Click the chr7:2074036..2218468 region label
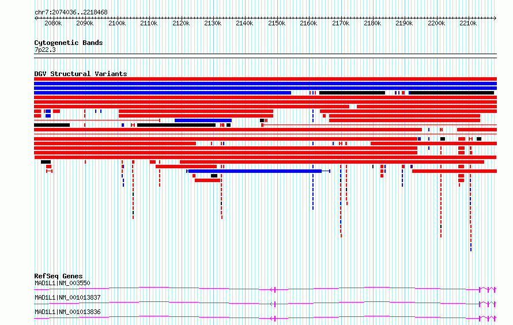The width and height of the screenshot is (513, 325). 71,12
